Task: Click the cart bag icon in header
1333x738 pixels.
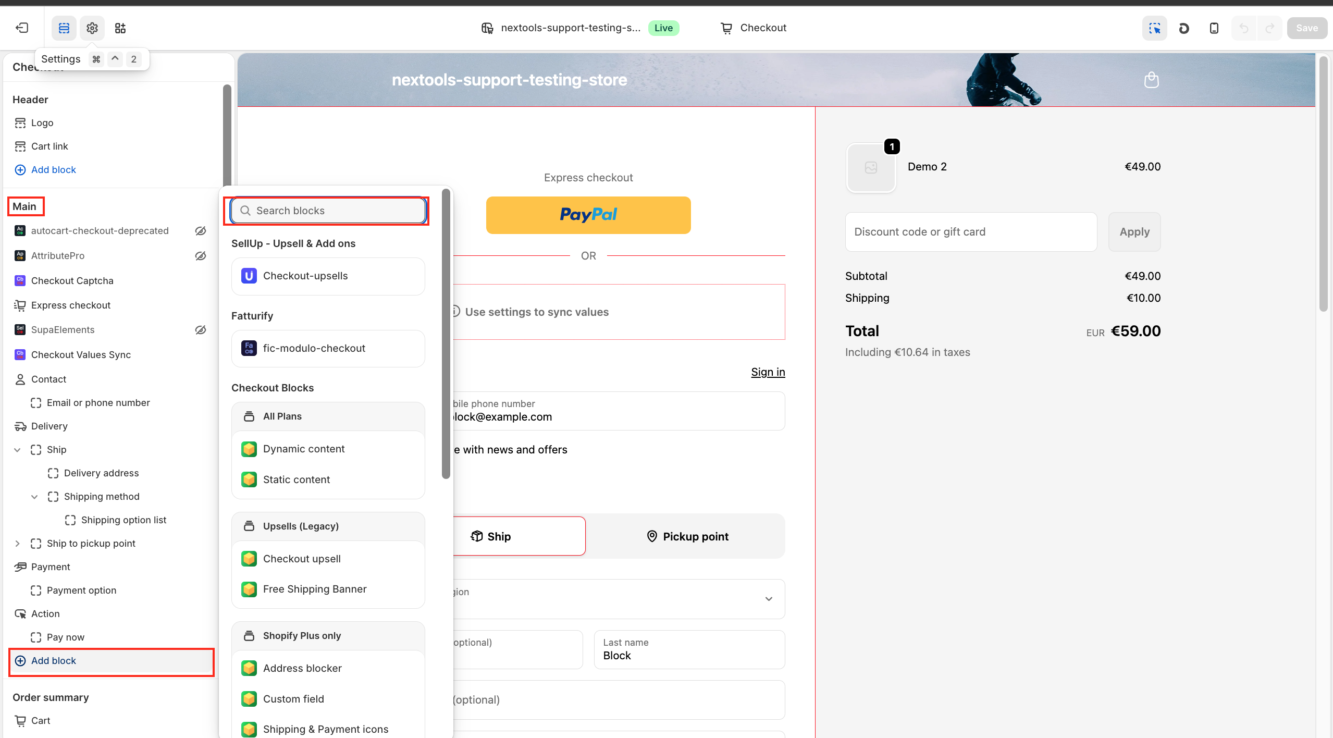Action: pos(1151,80)
